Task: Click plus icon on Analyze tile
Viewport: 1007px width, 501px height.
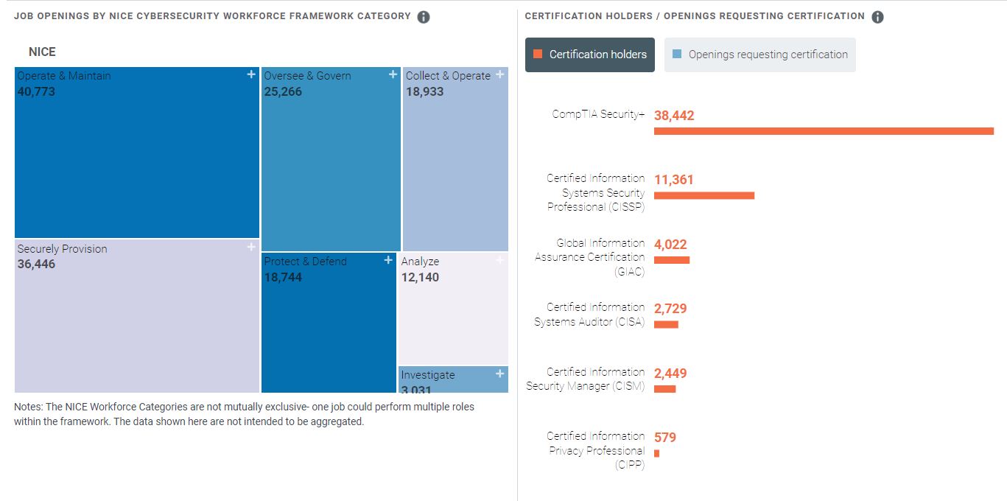Action: pos(500,260)
